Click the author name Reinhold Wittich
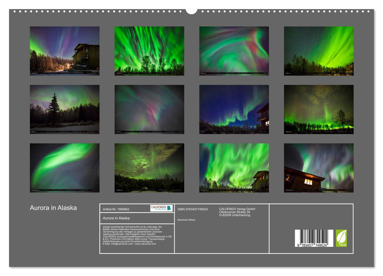 tap(186, 220)
